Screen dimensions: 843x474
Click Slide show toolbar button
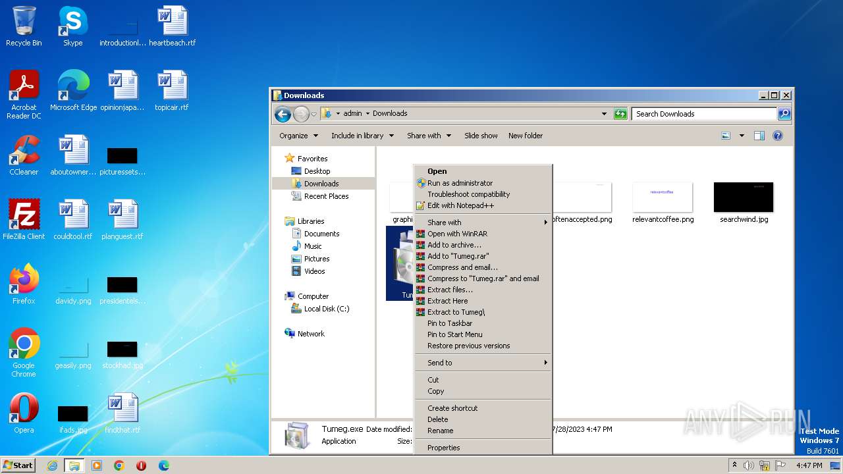click(481, 136)
